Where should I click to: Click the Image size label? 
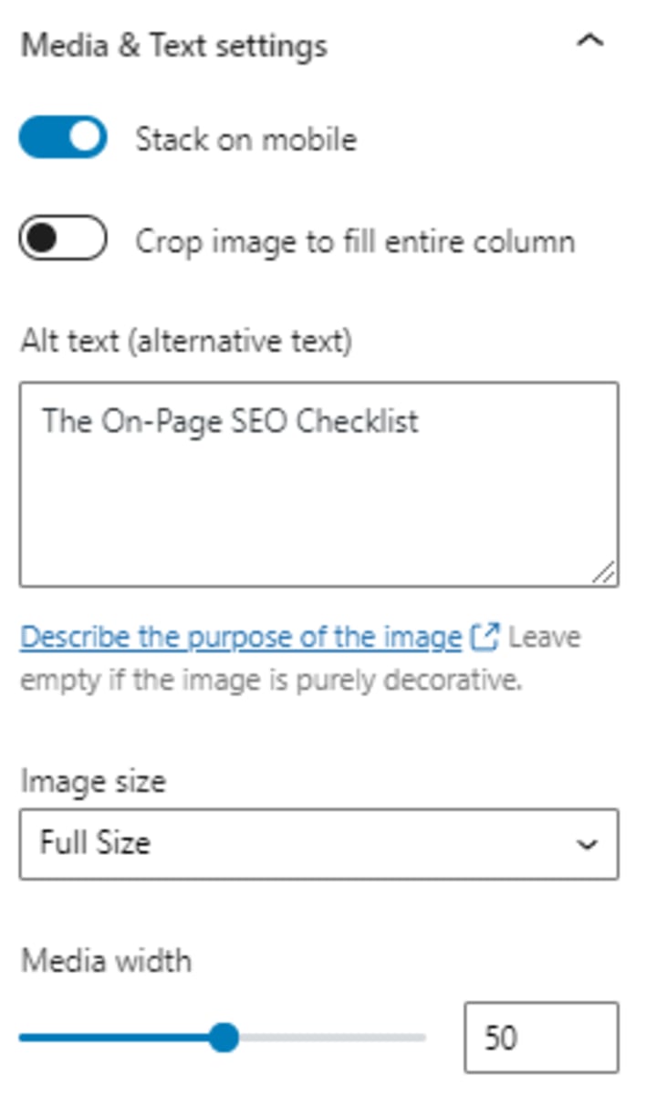click(x=93, y=782)
